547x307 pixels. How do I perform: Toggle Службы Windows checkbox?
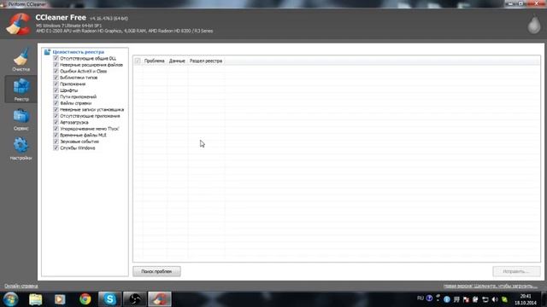point(56,148)
